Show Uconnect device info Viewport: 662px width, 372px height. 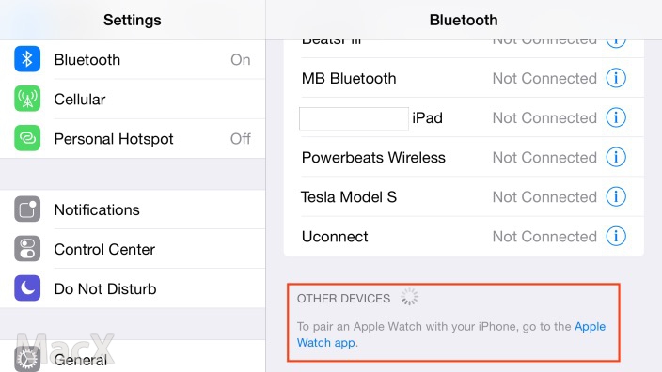click(616, 236)
